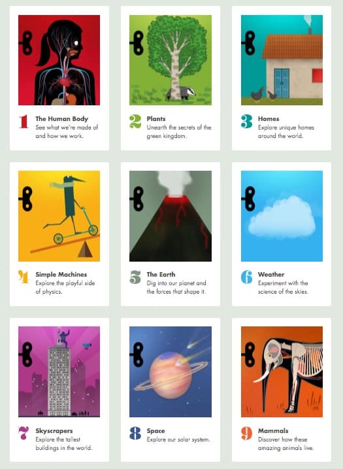This screenshot has height=469, width=343.
Task: Click the wind-up key icon on Simple Machines
Action: point(25,199)
